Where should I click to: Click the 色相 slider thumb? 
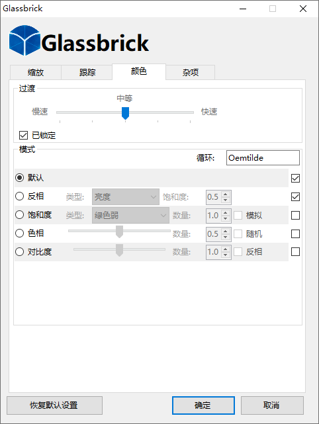pyautogui.click(x=119, y=232)
